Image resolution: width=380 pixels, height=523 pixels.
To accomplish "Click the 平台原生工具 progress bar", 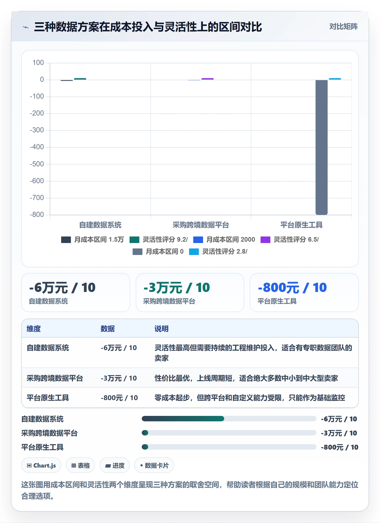I will tap(229, 447).
